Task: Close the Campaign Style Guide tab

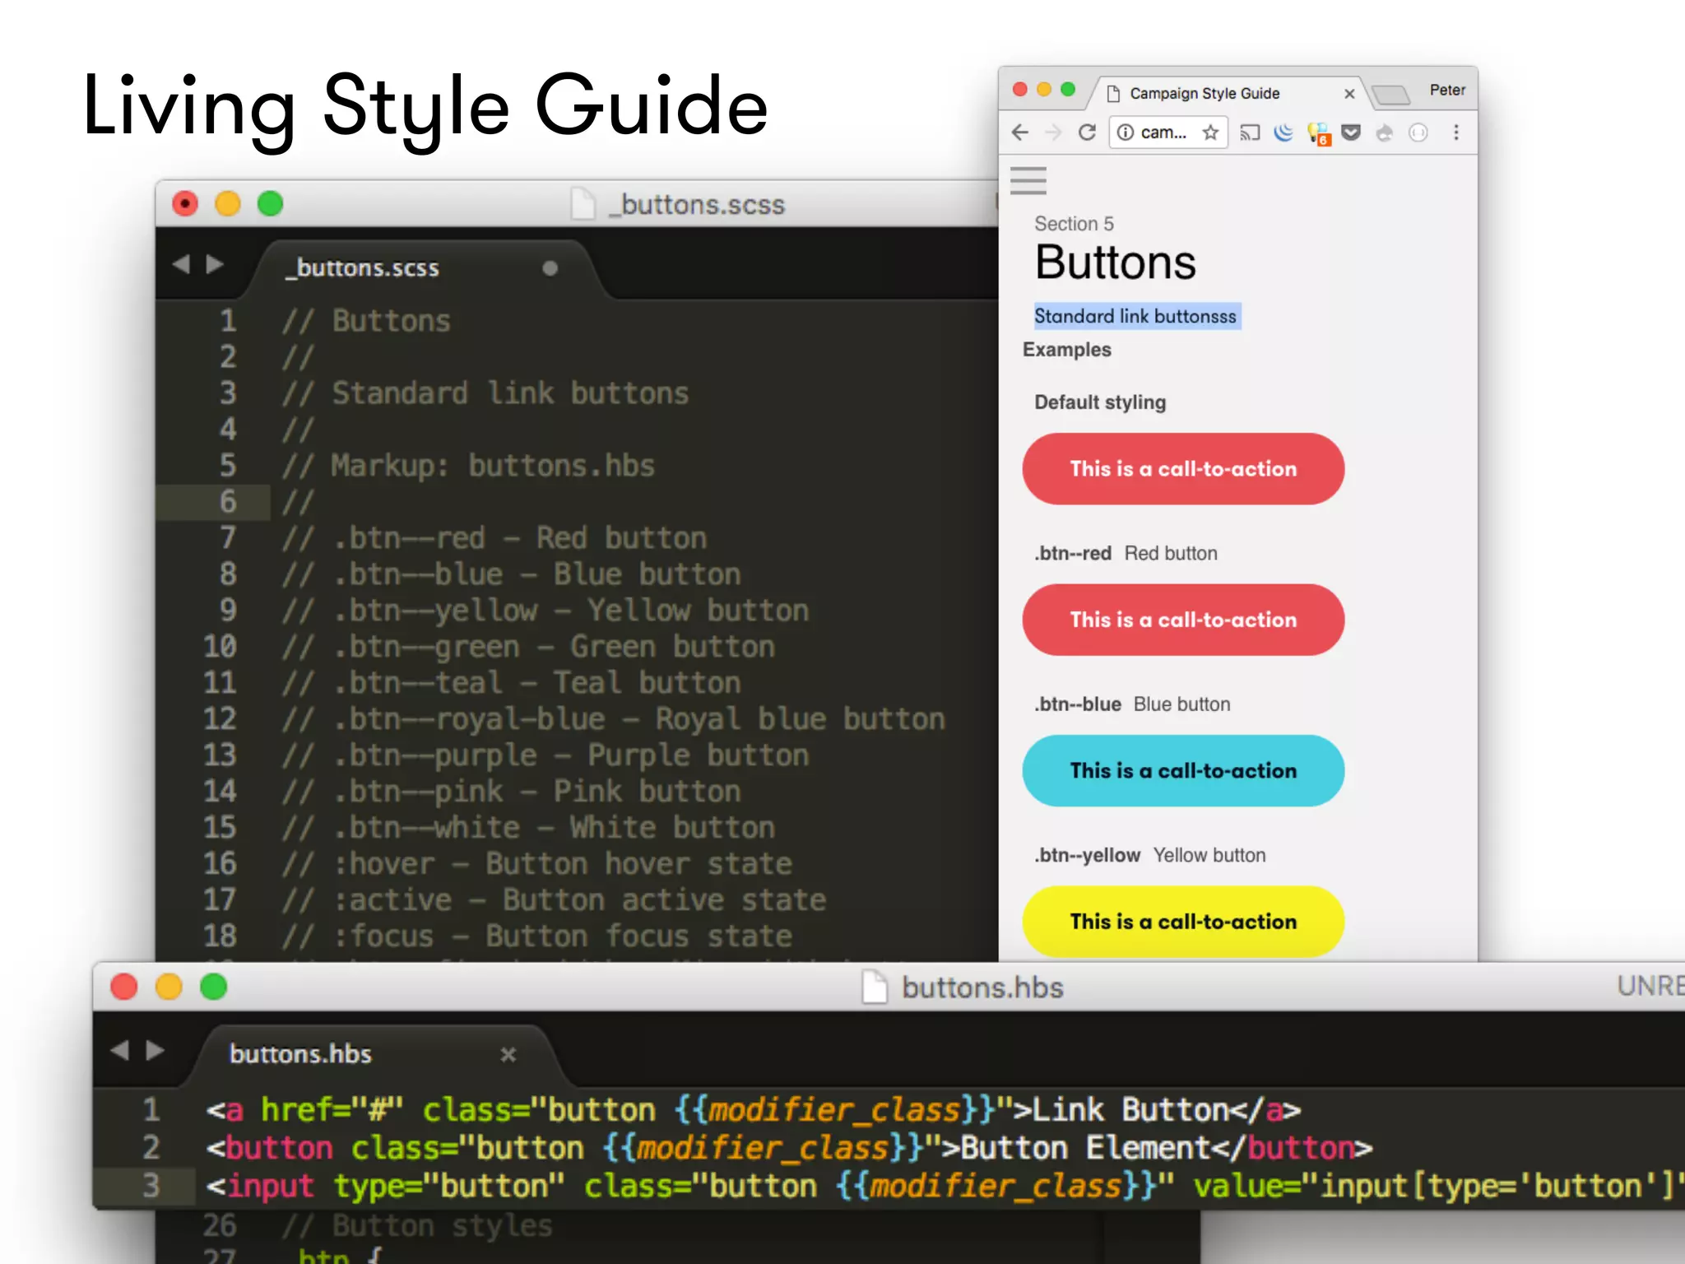Action: click(1349, 94)
